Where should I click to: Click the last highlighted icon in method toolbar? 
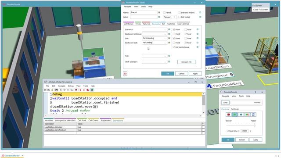92,90
